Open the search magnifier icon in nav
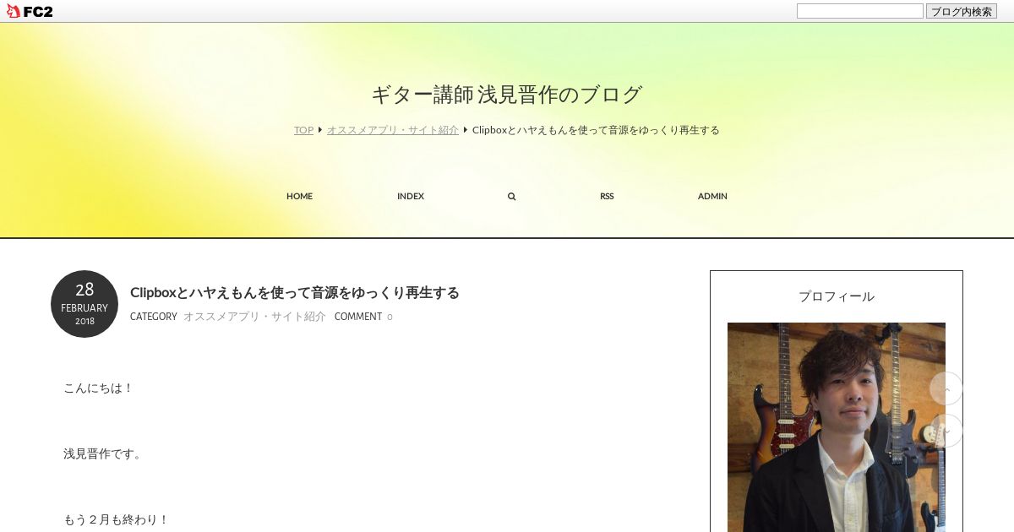This screenshot has width=1014, height=532. 511,196
